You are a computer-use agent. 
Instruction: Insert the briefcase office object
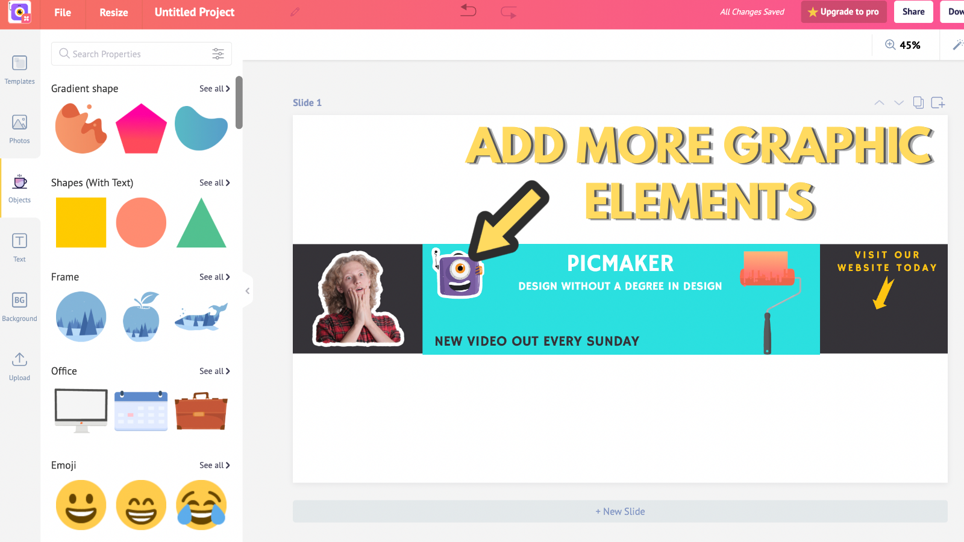pos(201,411)
